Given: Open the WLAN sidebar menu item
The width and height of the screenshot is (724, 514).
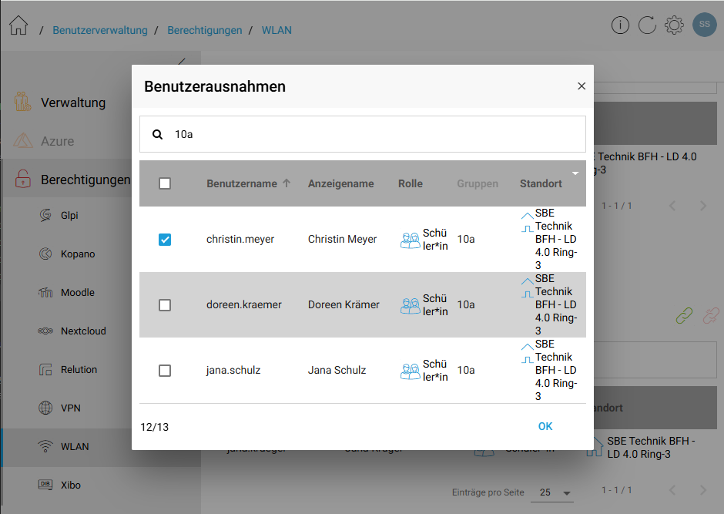Looking at the screenshot, I should (75, 447).
